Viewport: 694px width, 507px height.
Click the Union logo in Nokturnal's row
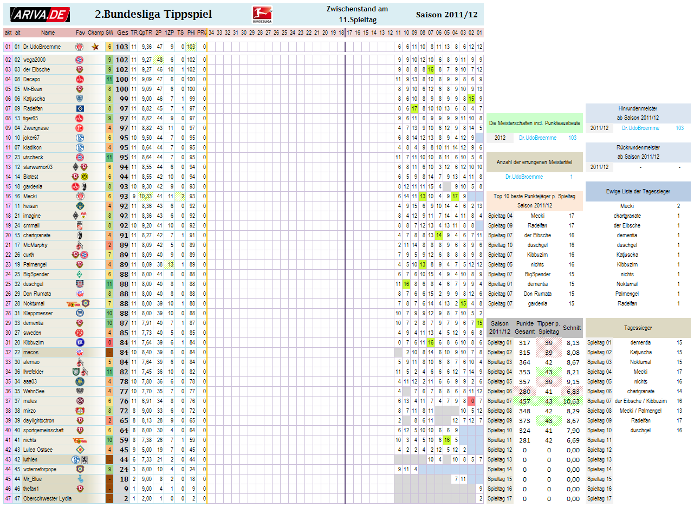coord(73,303)
